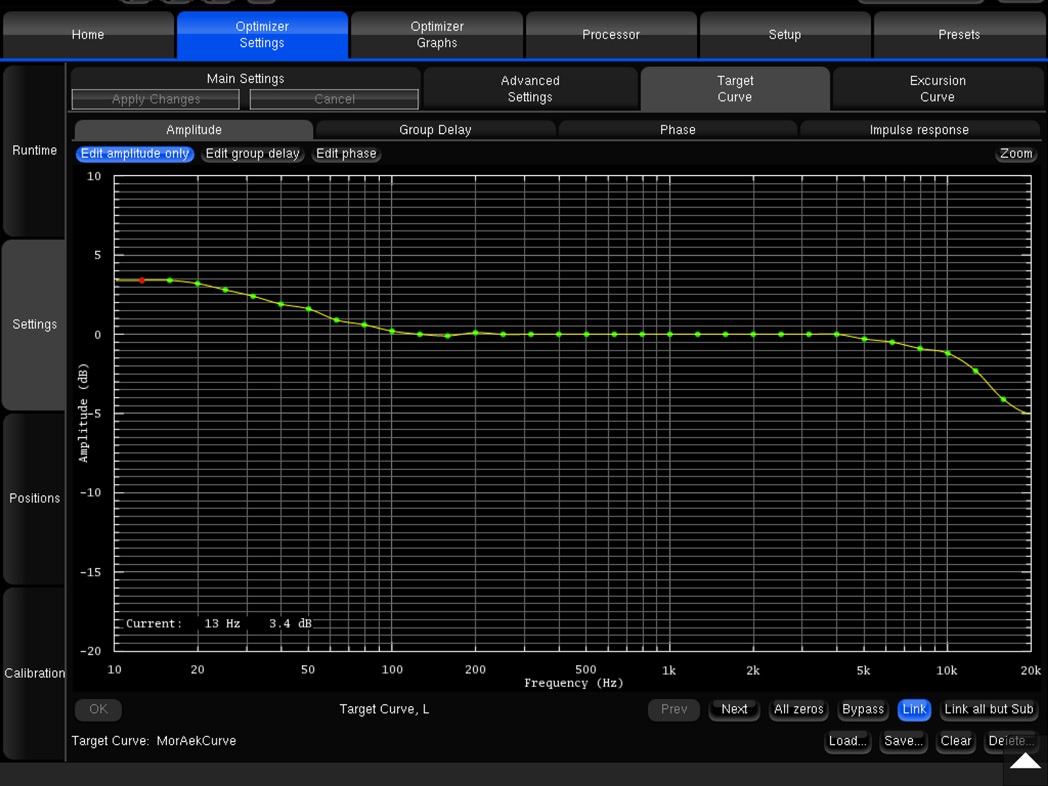This screenshot has width=1048, height=786.
Task: Select the green curve point at 1k
Action: click(669, 334)
